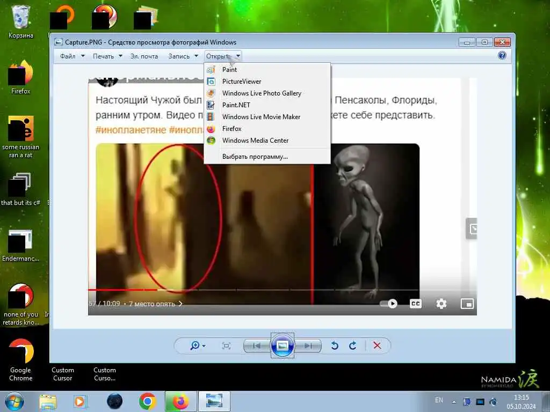550x412 pixels.
Task: Open the Печать dropdown
Action: click(107, 56)
